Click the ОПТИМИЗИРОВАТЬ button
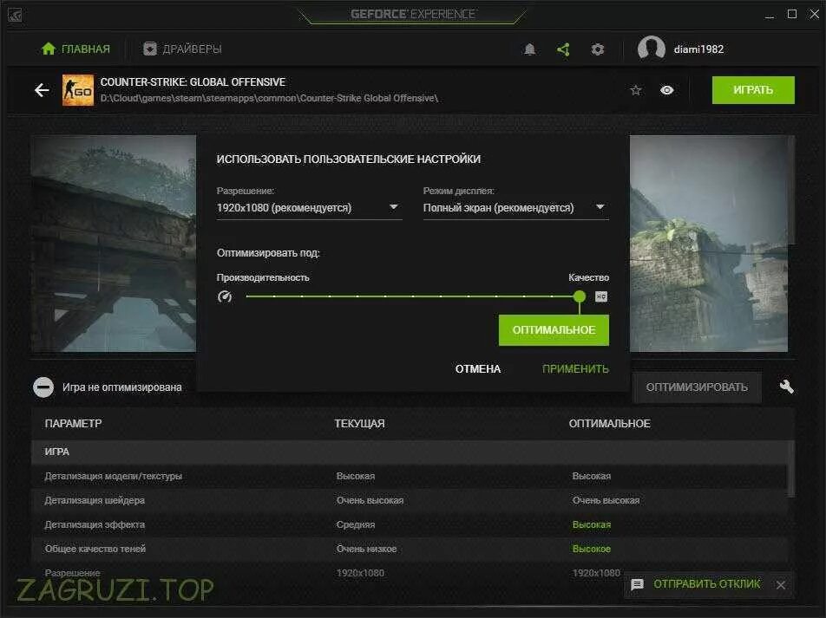Viewport: 826px width, 618px height. [x=697, y=387]
